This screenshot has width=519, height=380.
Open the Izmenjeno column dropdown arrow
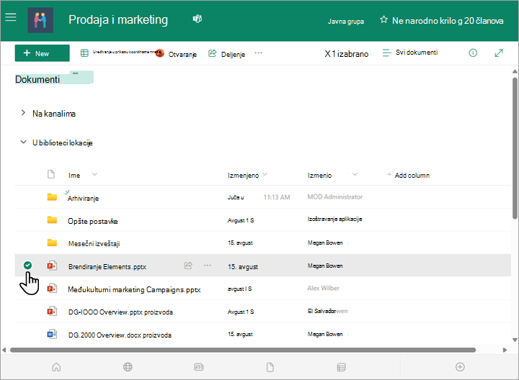pos(265,174)
